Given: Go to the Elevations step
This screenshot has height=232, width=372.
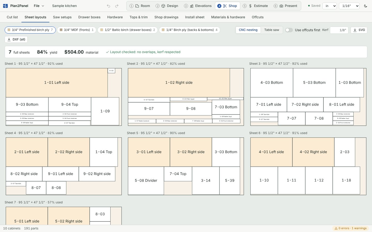Looking at the screenshot, I should 198,6.
